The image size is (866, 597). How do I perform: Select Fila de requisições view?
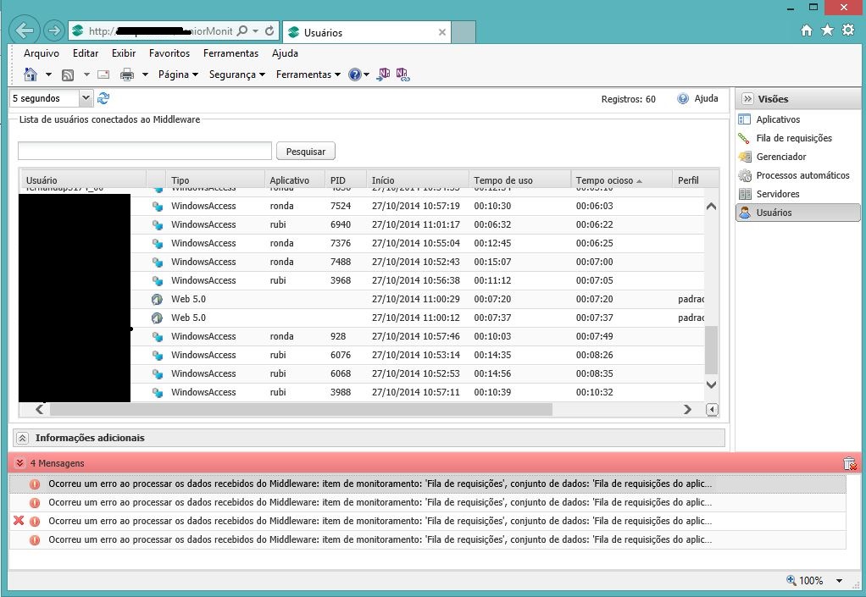click(794, 138)
